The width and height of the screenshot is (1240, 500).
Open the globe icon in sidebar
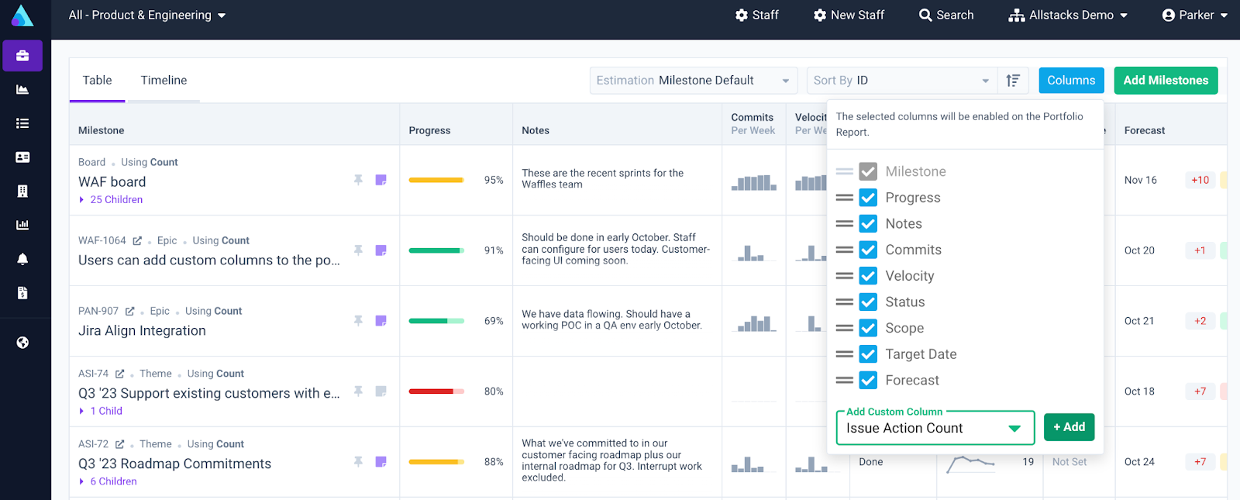pyautogui.click(x=22, y=343)
